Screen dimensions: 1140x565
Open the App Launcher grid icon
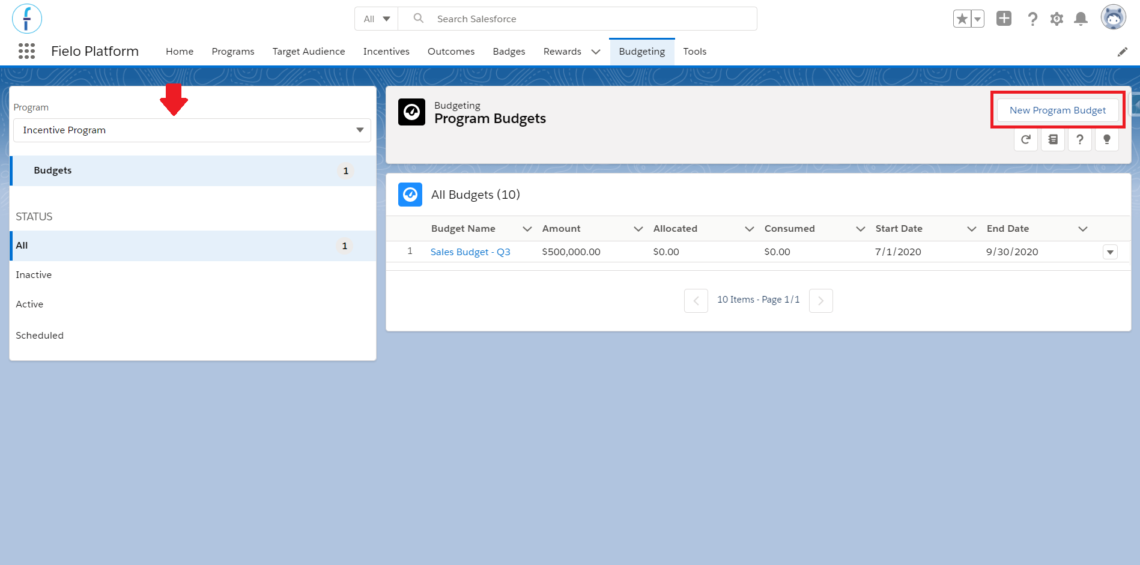(x=26, y=51)
